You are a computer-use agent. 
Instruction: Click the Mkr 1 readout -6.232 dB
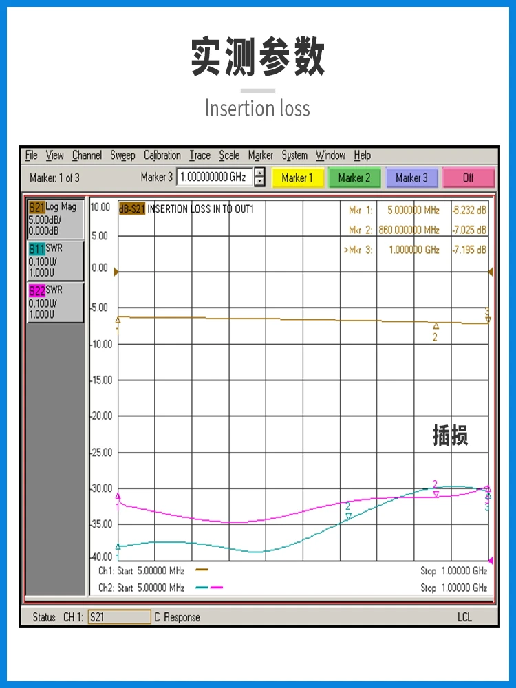click(x=469, y=210)
